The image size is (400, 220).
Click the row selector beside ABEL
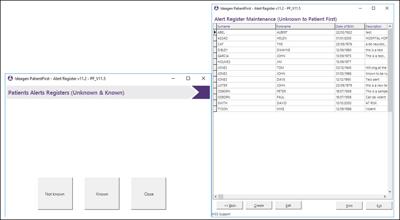(x=215, y=32)
